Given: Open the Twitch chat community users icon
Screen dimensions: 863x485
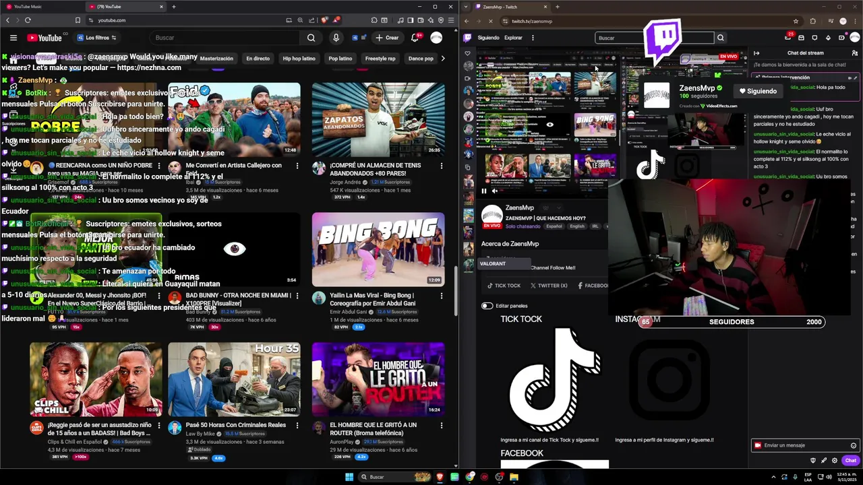Looking at the screenshot, I should click(855, 53).
